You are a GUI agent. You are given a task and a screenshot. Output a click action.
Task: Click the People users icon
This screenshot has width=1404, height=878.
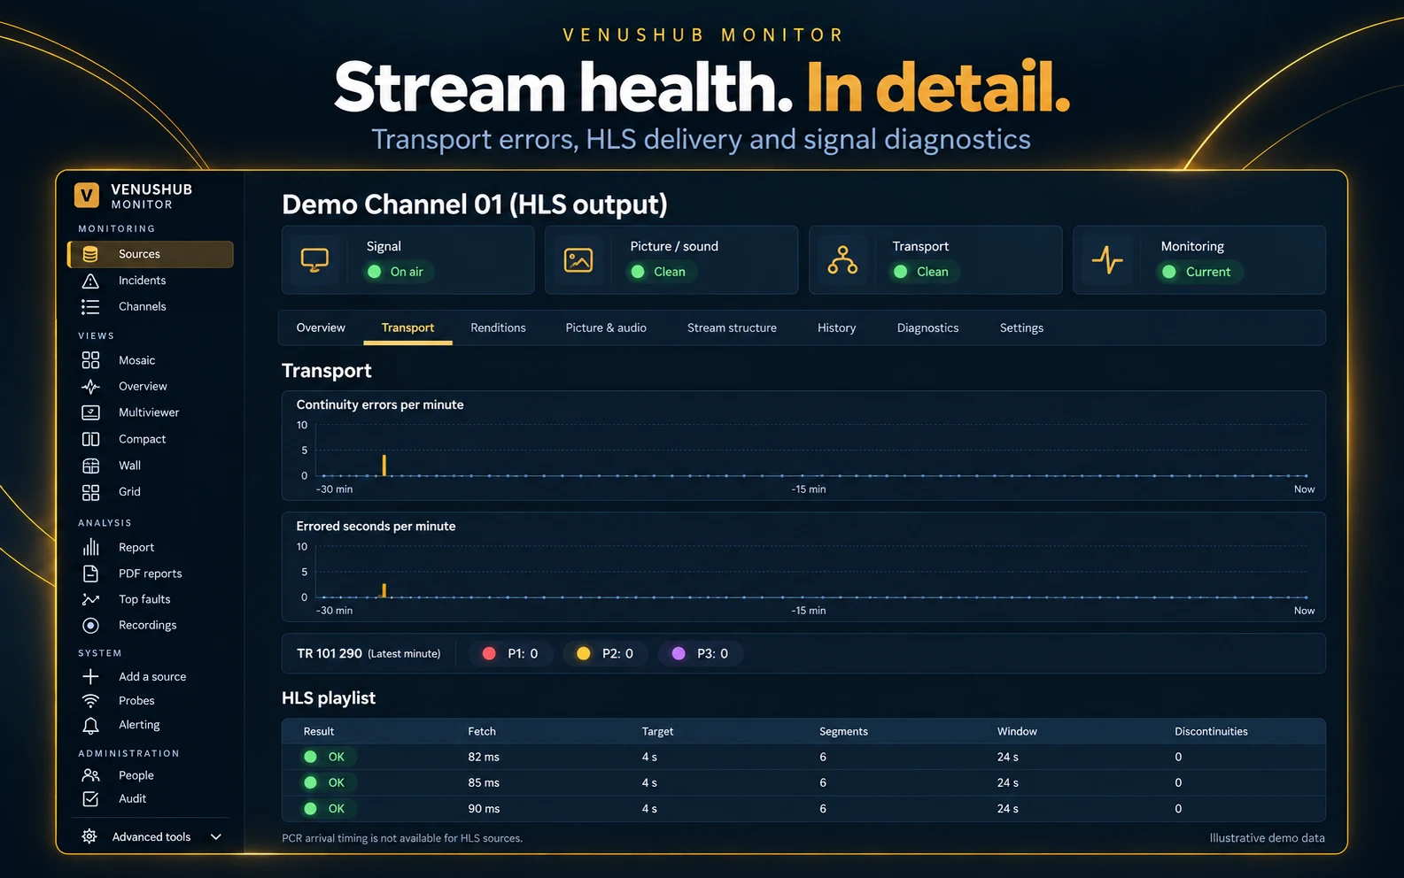(90, 775)
